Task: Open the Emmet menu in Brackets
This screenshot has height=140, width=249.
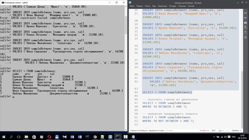Action: click(x=191, y=6)
